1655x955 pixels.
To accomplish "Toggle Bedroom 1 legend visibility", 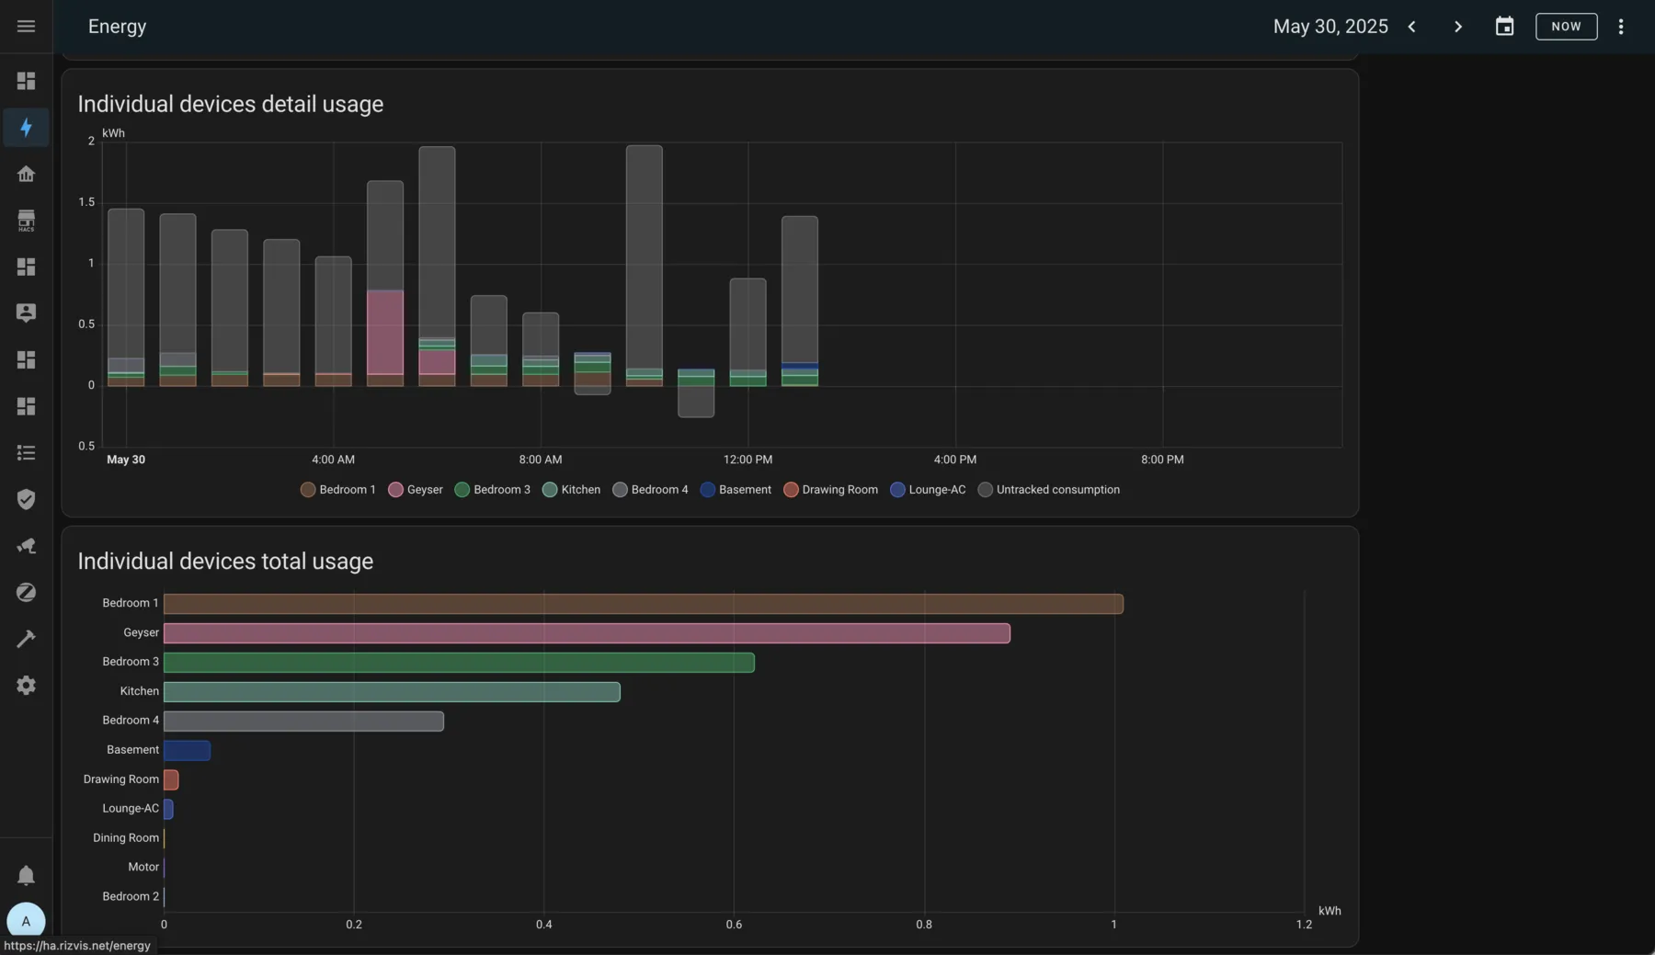I will [338, 490].
